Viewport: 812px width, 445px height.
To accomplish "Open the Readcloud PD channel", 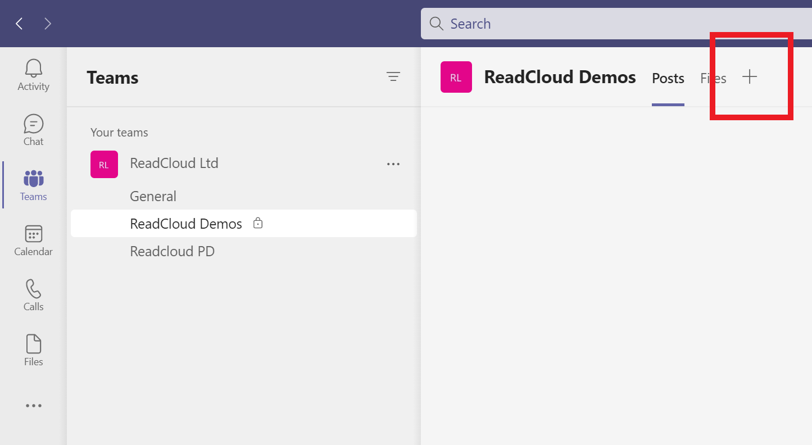I will pyautogui.click(x=172, y=251).
